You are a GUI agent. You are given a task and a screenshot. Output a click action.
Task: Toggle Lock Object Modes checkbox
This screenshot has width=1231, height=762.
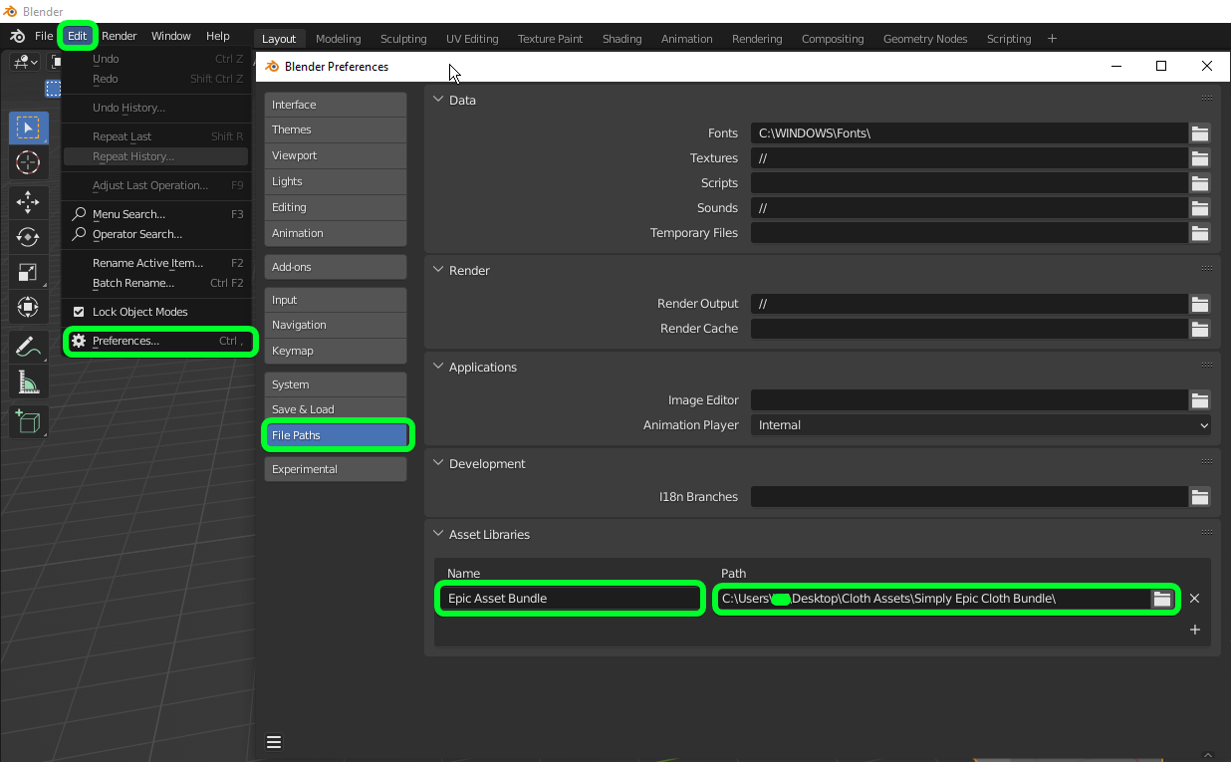(x=79, y=312)
